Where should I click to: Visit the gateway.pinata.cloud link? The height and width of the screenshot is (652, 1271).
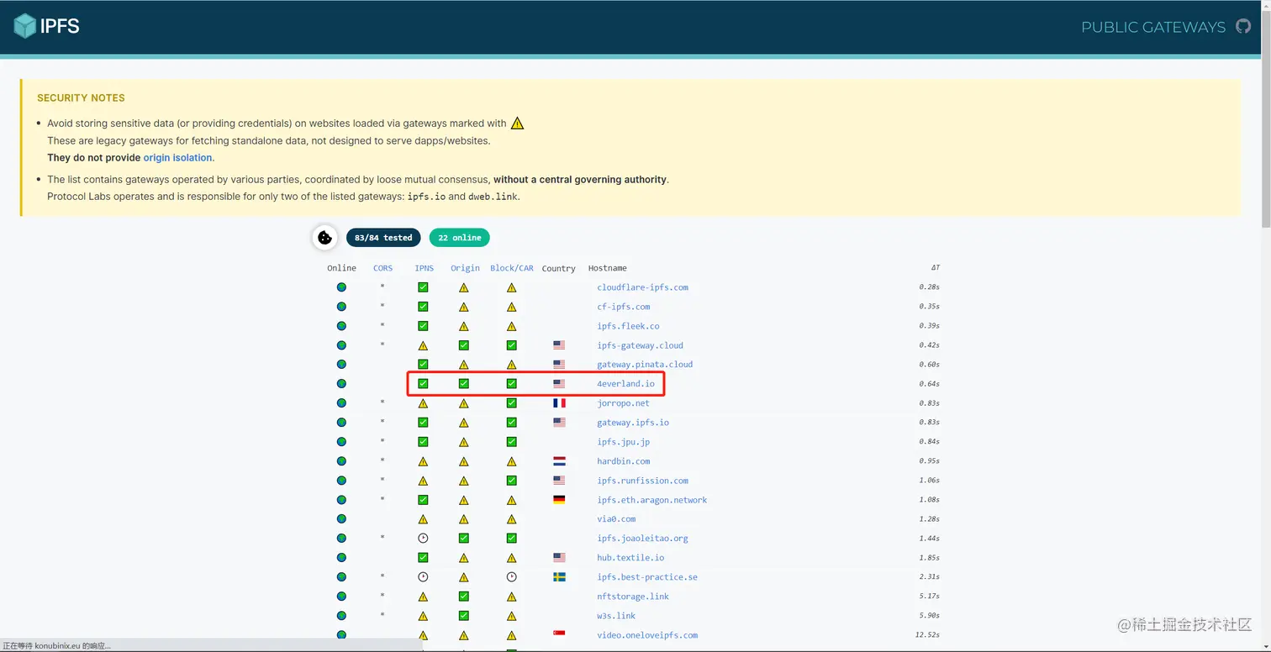pos(645,365)
